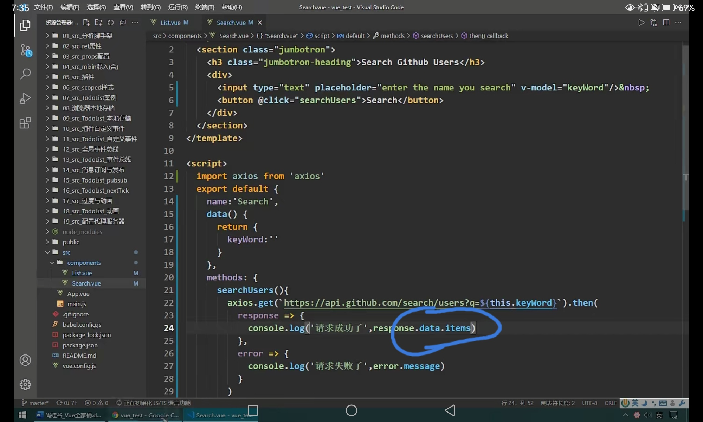
Task: Open the Source Control view
Action: (x=25, y=50)
